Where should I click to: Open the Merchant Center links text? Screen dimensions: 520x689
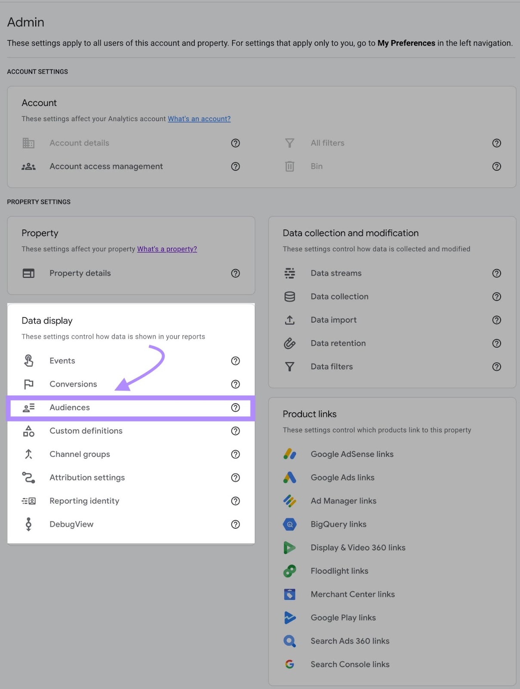[x=353, y=594]
